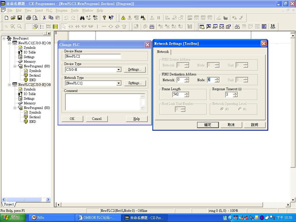Select Section1 under NewPLC2 program
This screenshot has height=222, width=296.
35,117
